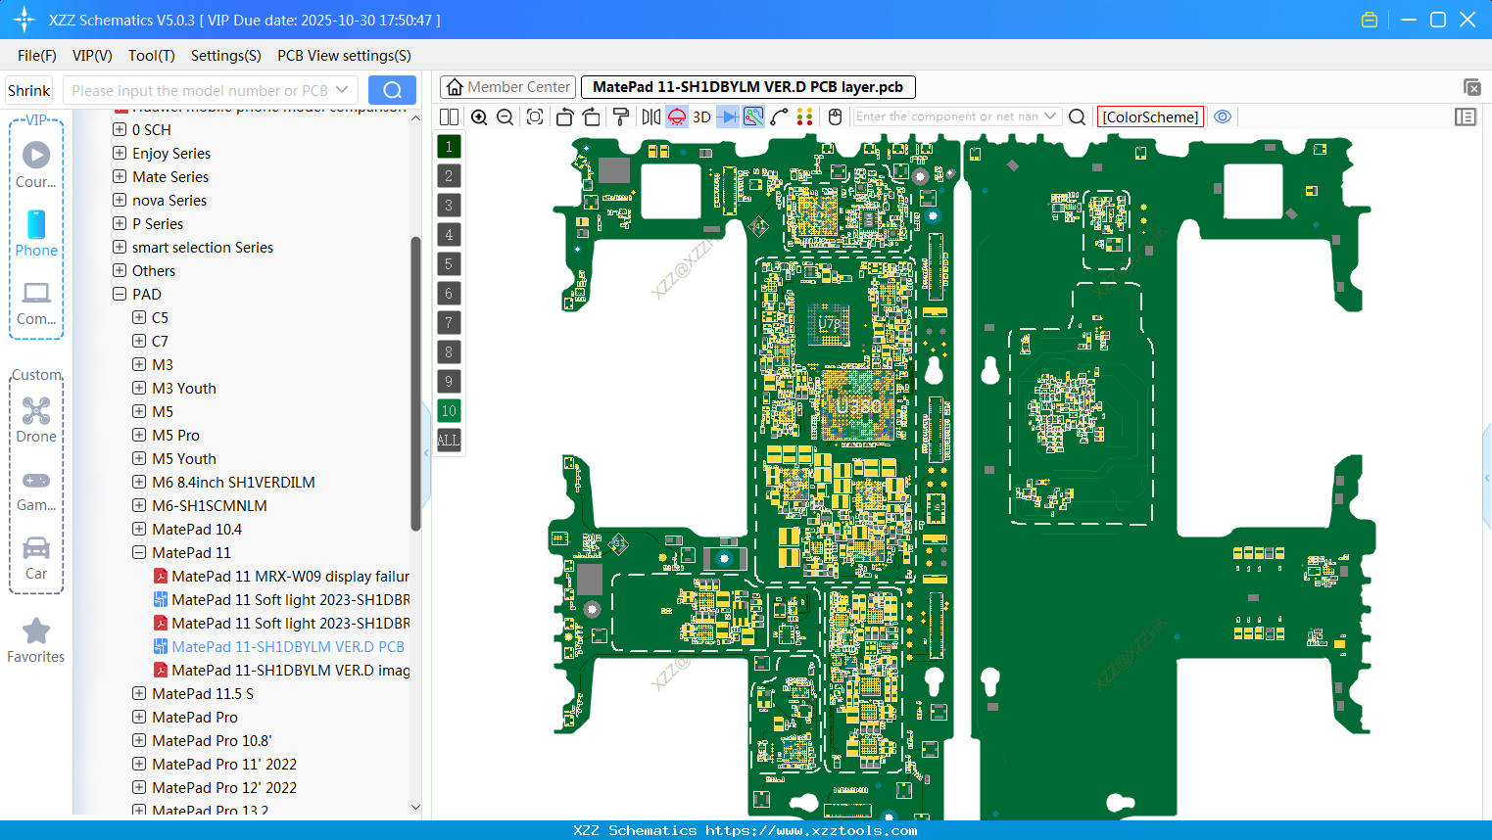This screenshot has height=840, width=1492.
Task: Expand the Mate Series tree node
Action: 118,176
